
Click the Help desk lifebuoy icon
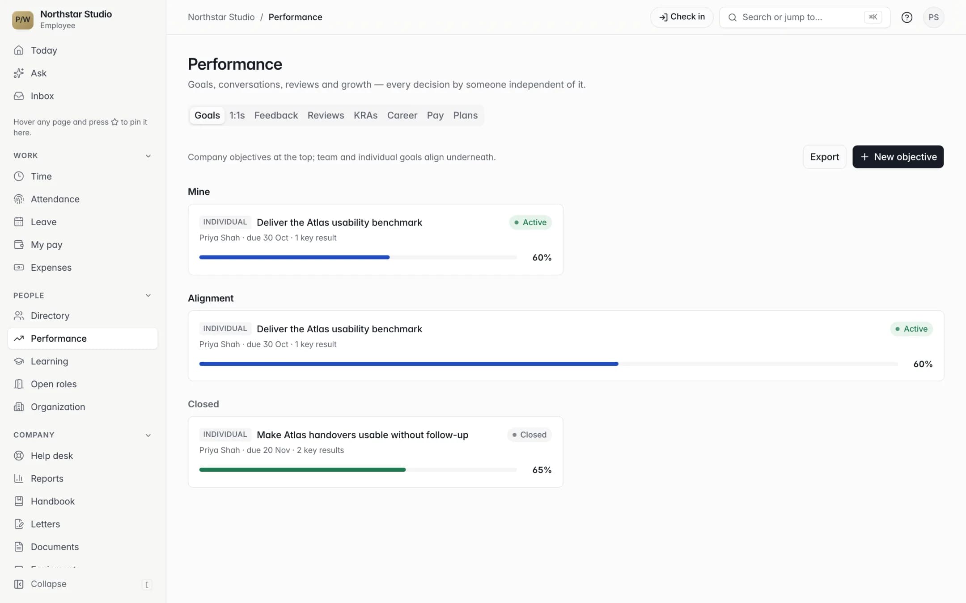point(19,456)
